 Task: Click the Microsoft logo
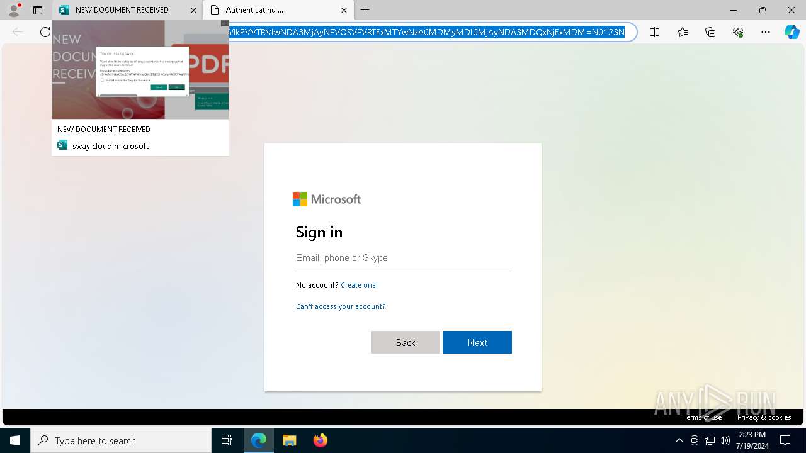(327, 199)
